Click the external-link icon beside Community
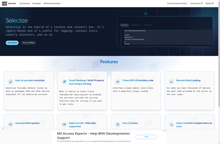 coord(202,3)
